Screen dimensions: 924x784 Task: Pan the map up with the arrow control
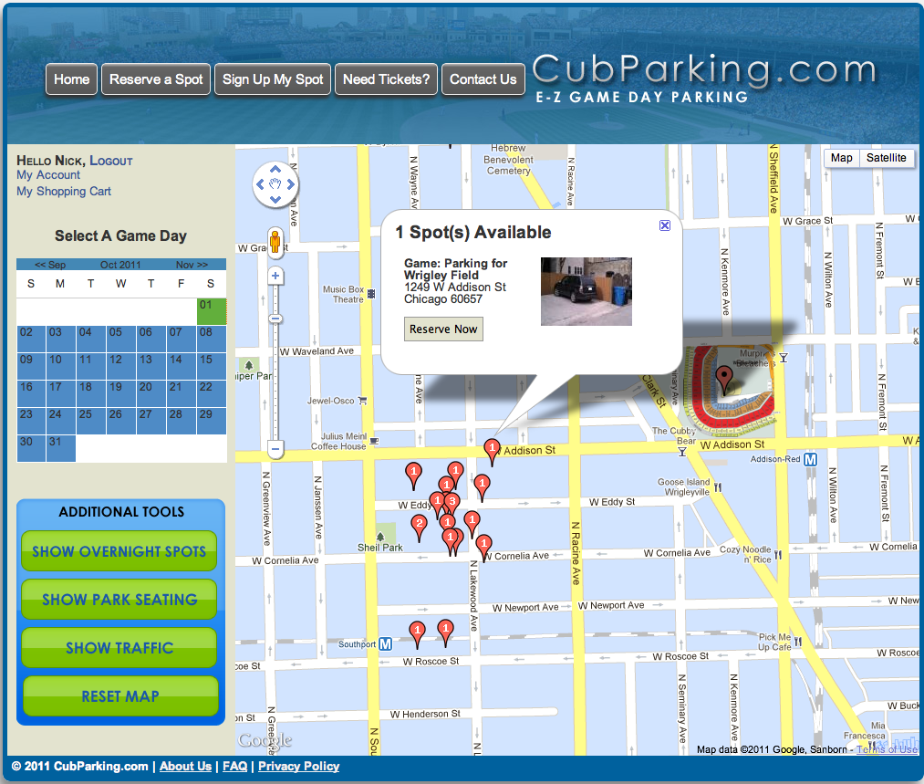275,170
